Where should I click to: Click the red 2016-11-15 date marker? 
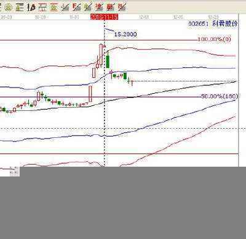click(x=105, y=17)
